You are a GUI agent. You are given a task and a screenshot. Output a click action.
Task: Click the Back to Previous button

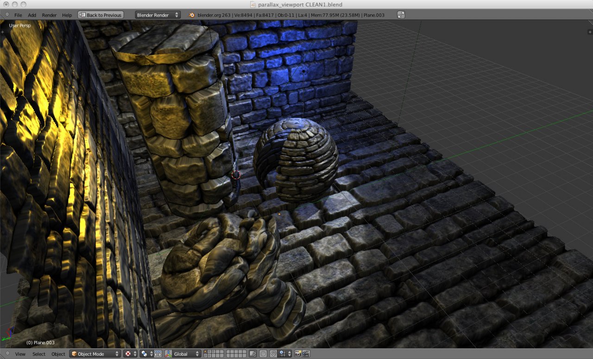pyautogui.click(x=101, y=15)
